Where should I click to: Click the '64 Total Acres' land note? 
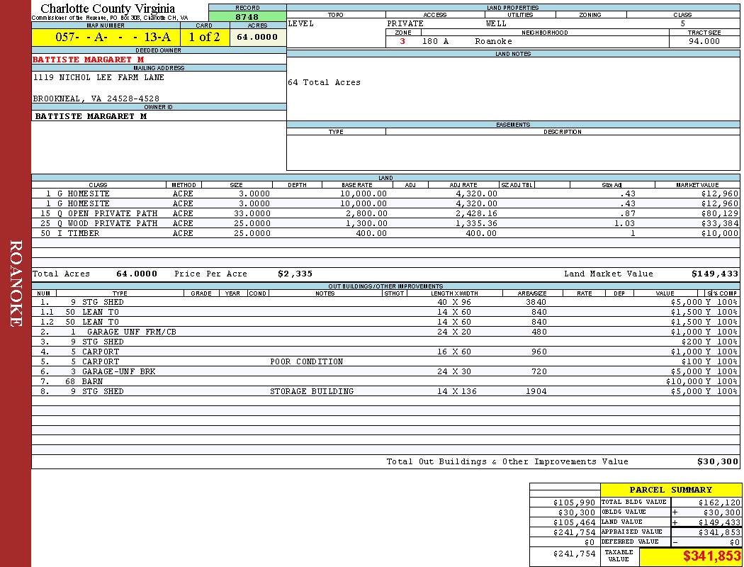324,82
